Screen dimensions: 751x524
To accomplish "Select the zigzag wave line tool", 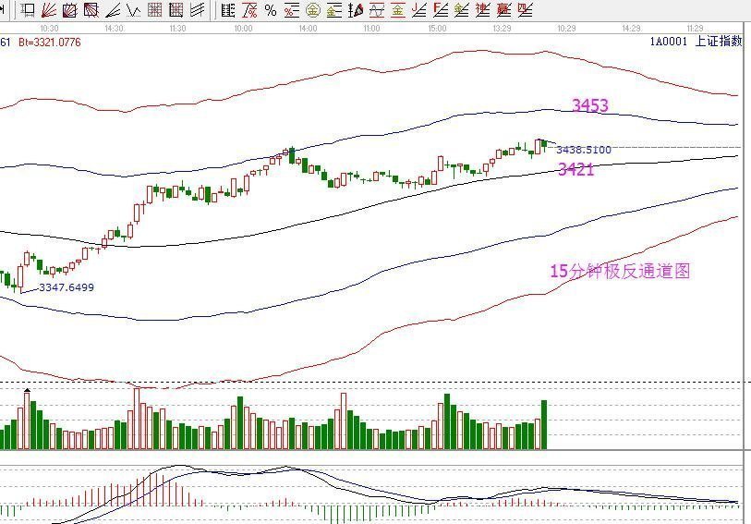I will [x=133, y=9].
